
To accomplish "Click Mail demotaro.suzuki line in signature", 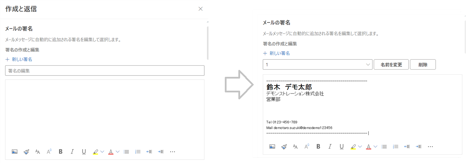I will pos(299,127).
